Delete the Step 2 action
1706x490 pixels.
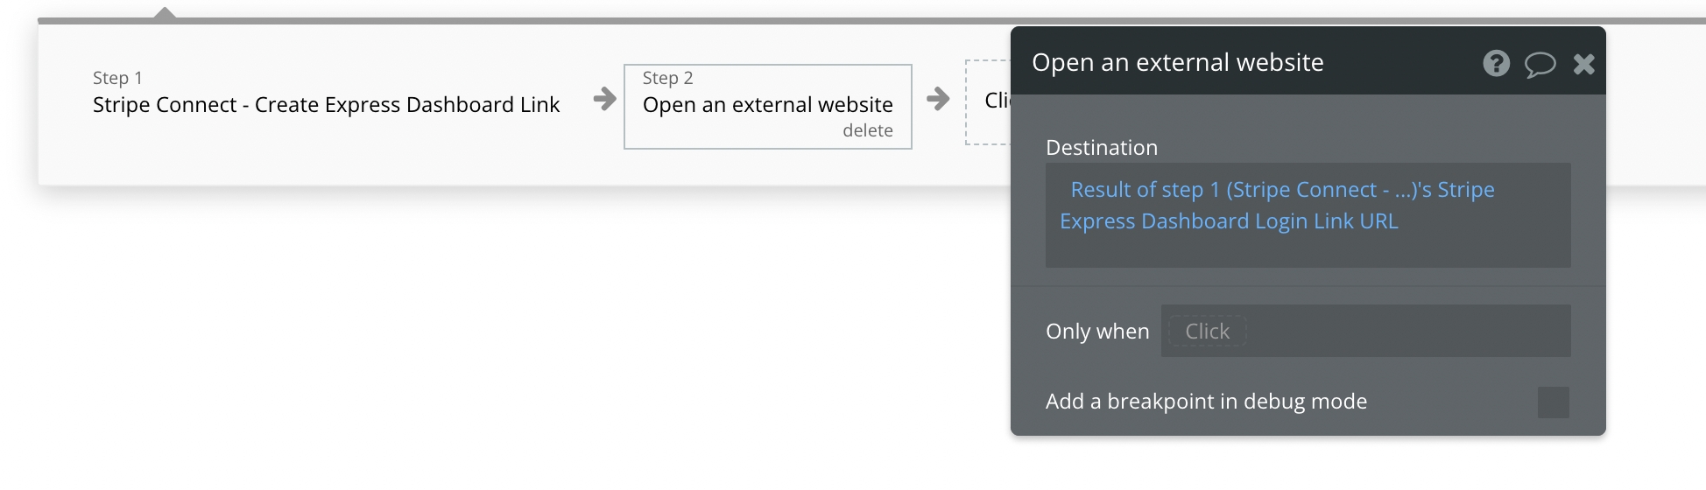pos(867,130)
